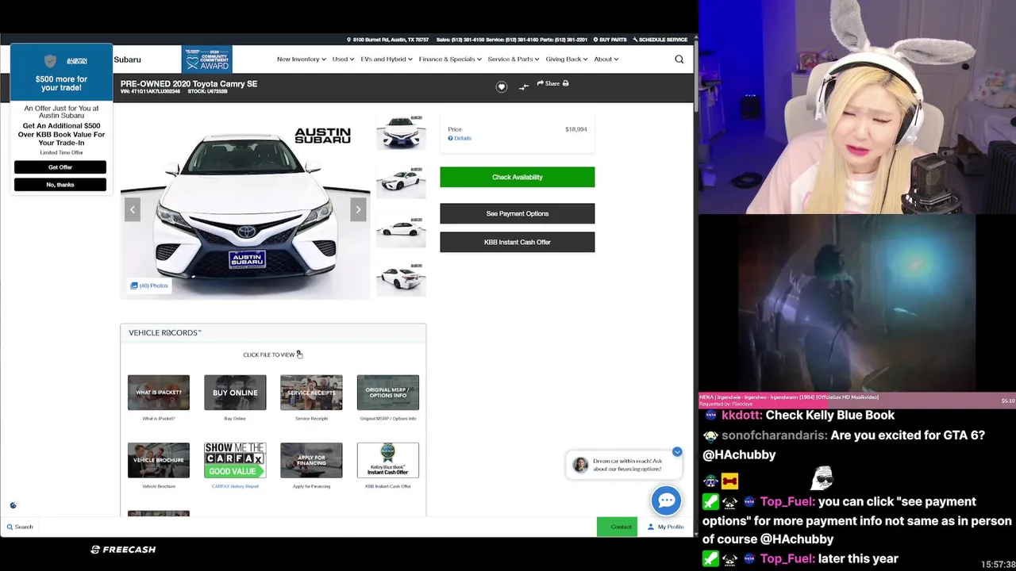Close the financing chat popup
The image size is (1016, 571).
(677, 452)
